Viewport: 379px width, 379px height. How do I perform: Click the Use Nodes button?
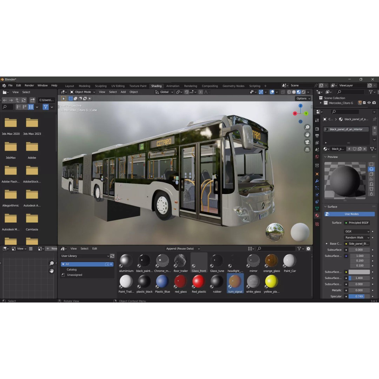(x=350, y=214)
